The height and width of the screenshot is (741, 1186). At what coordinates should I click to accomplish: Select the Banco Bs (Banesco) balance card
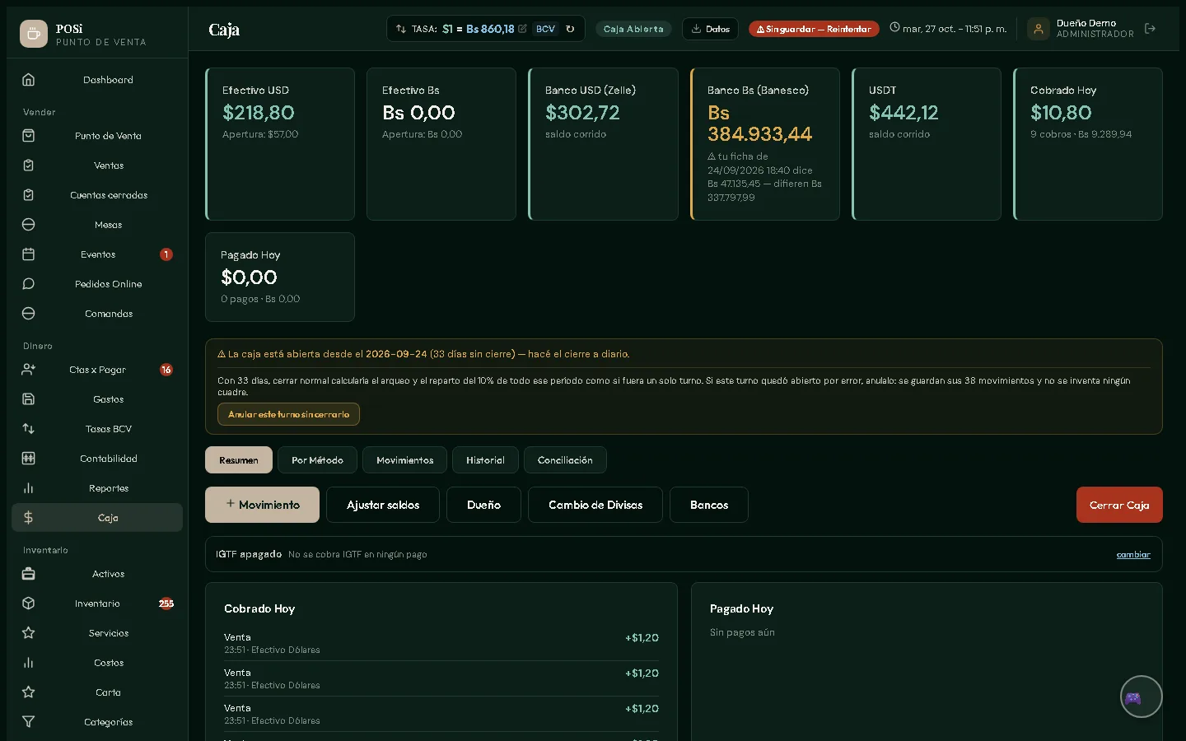[x=765, y=144]
